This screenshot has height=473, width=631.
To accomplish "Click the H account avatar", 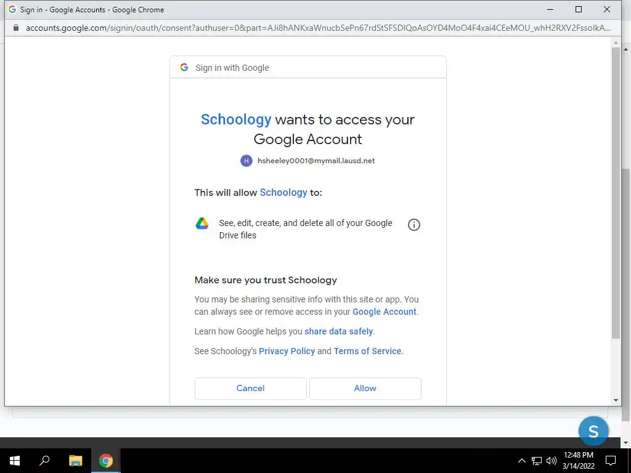I will tap(246, 161).
